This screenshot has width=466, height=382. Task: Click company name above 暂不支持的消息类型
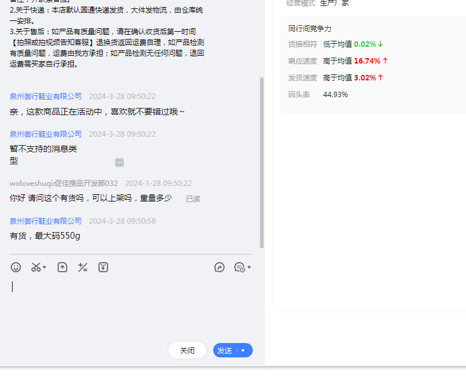click(46, 134)
